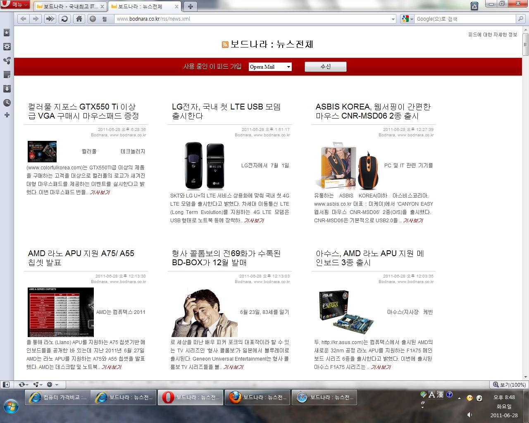The image size is (529, 423).
Task: Click the 'Google(으)로 검색' search field
Action: (x=465, y=19)
